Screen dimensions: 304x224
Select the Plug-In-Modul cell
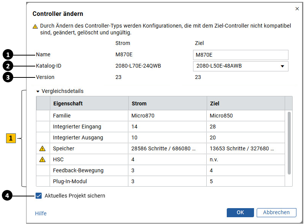pos(89,181)
